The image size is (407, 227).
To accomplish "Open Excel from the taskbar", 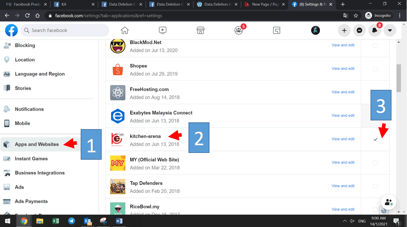I will [x=56, y=221].
